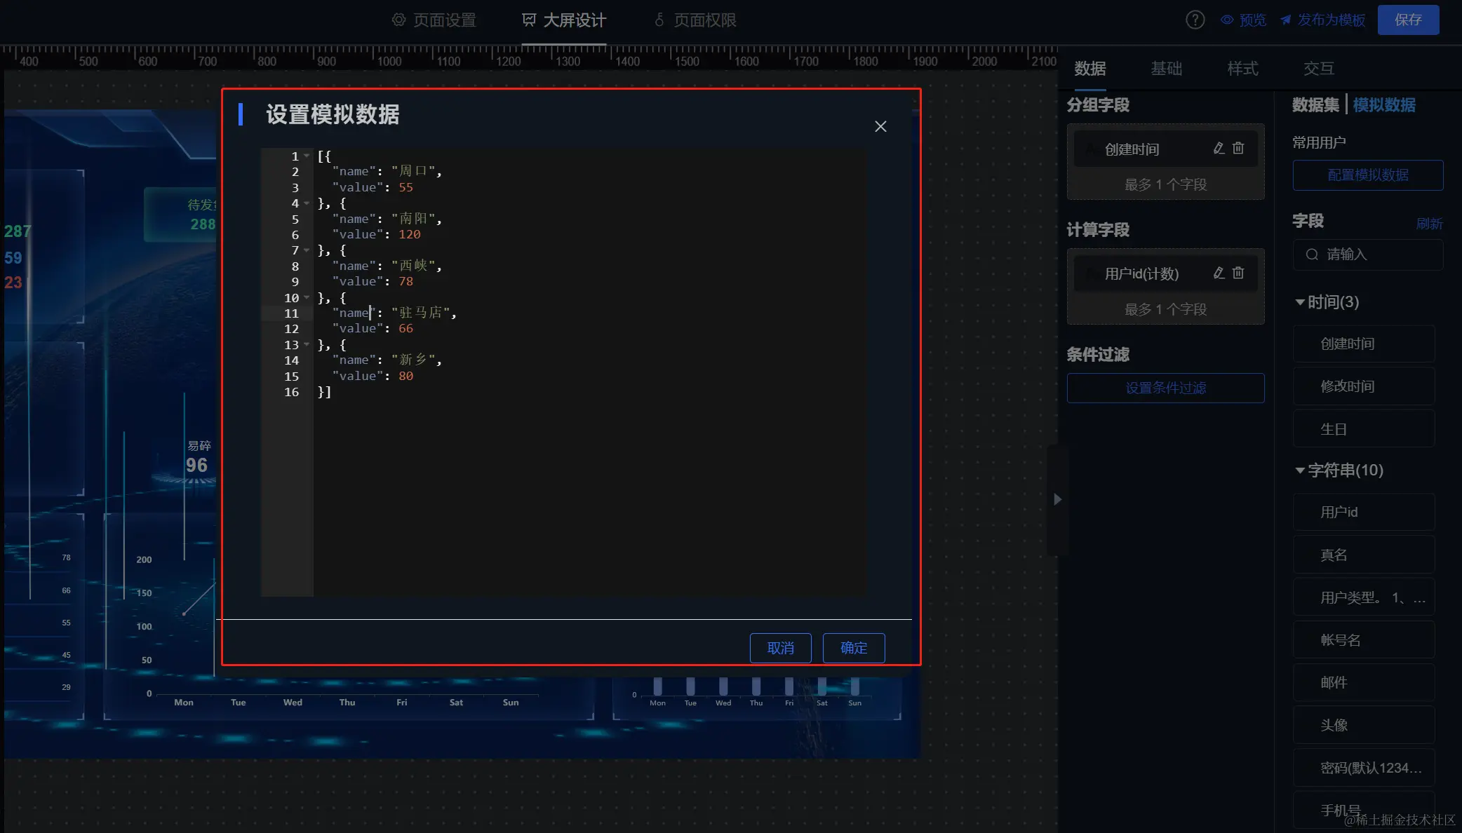
Task: Delete the 创建时间 group field
Action: click(x=1238, y=148)
